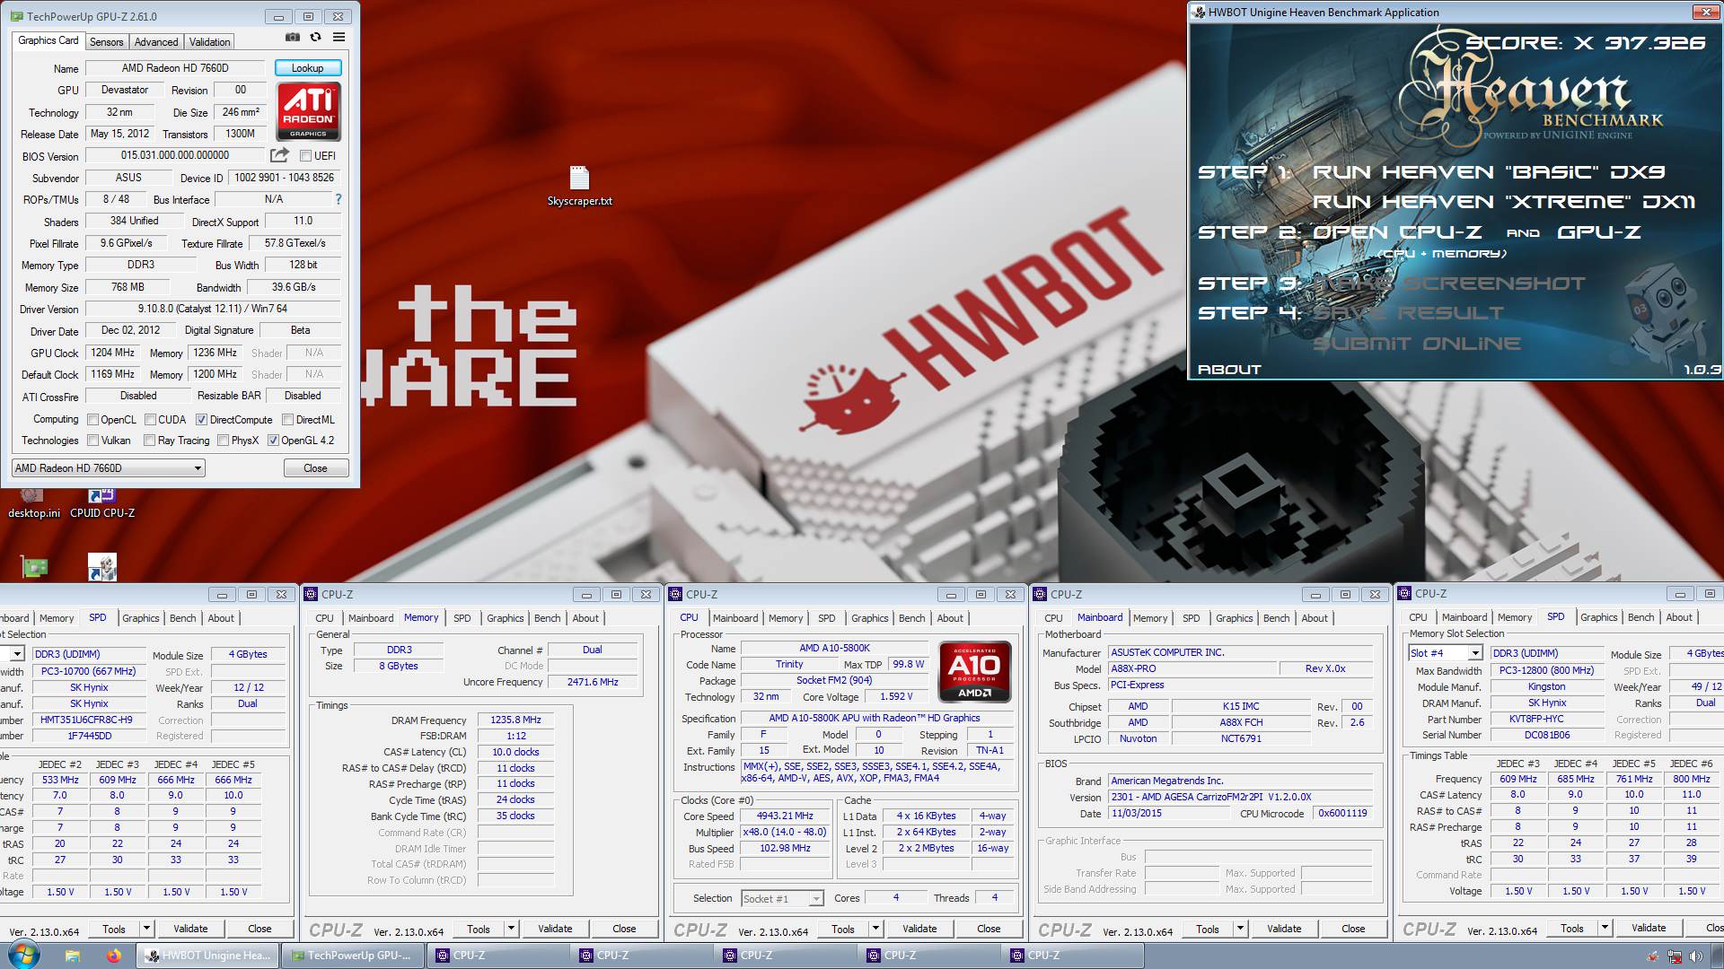Screen dimensions: 1724x969
Task: Click the ATI Radeon logo in GPU-Z
Action: tap(308, 111)
